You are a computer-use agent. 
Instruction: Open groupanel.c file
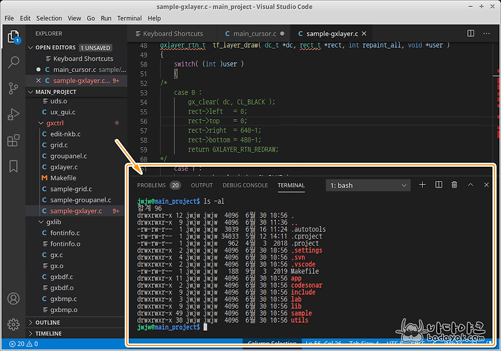(x=68, y=156)
